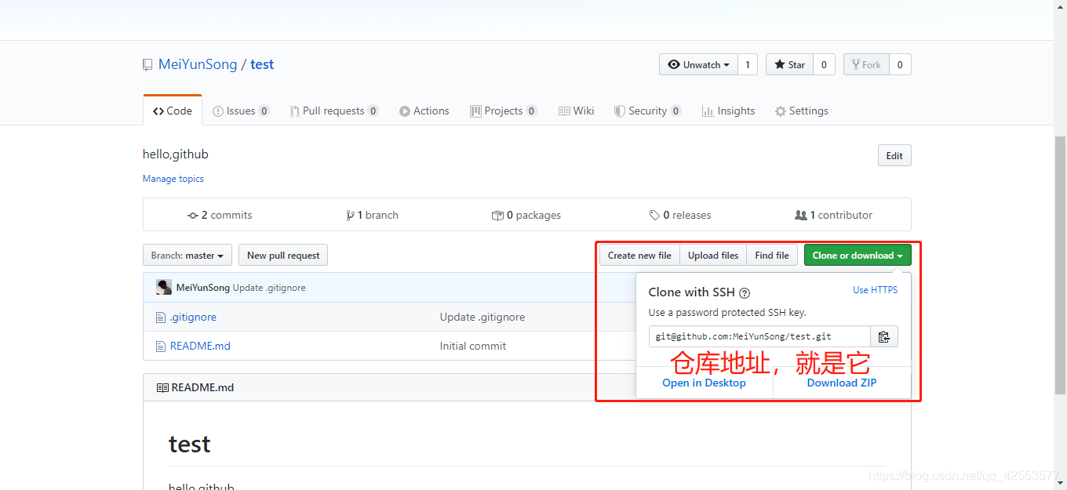The image size is (1067, 490).
Task: Open 0 releases link
Action: (x=680, y=215)
